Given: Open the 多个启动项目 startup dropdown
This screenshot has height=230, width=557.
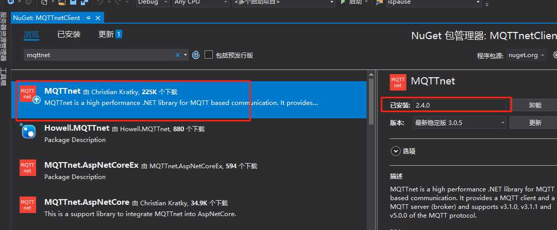Looking at the screenshot, I should click(x=284, y=2).
